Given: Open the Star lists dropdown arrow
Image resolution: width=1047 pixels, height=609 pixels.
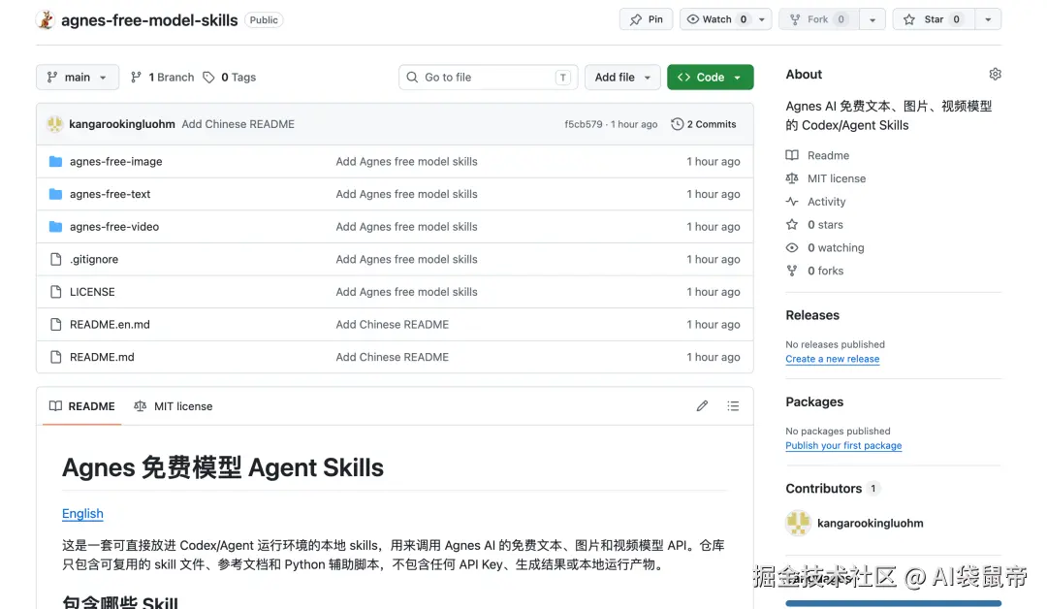Looking at the screenshot, I should [988, 19].
